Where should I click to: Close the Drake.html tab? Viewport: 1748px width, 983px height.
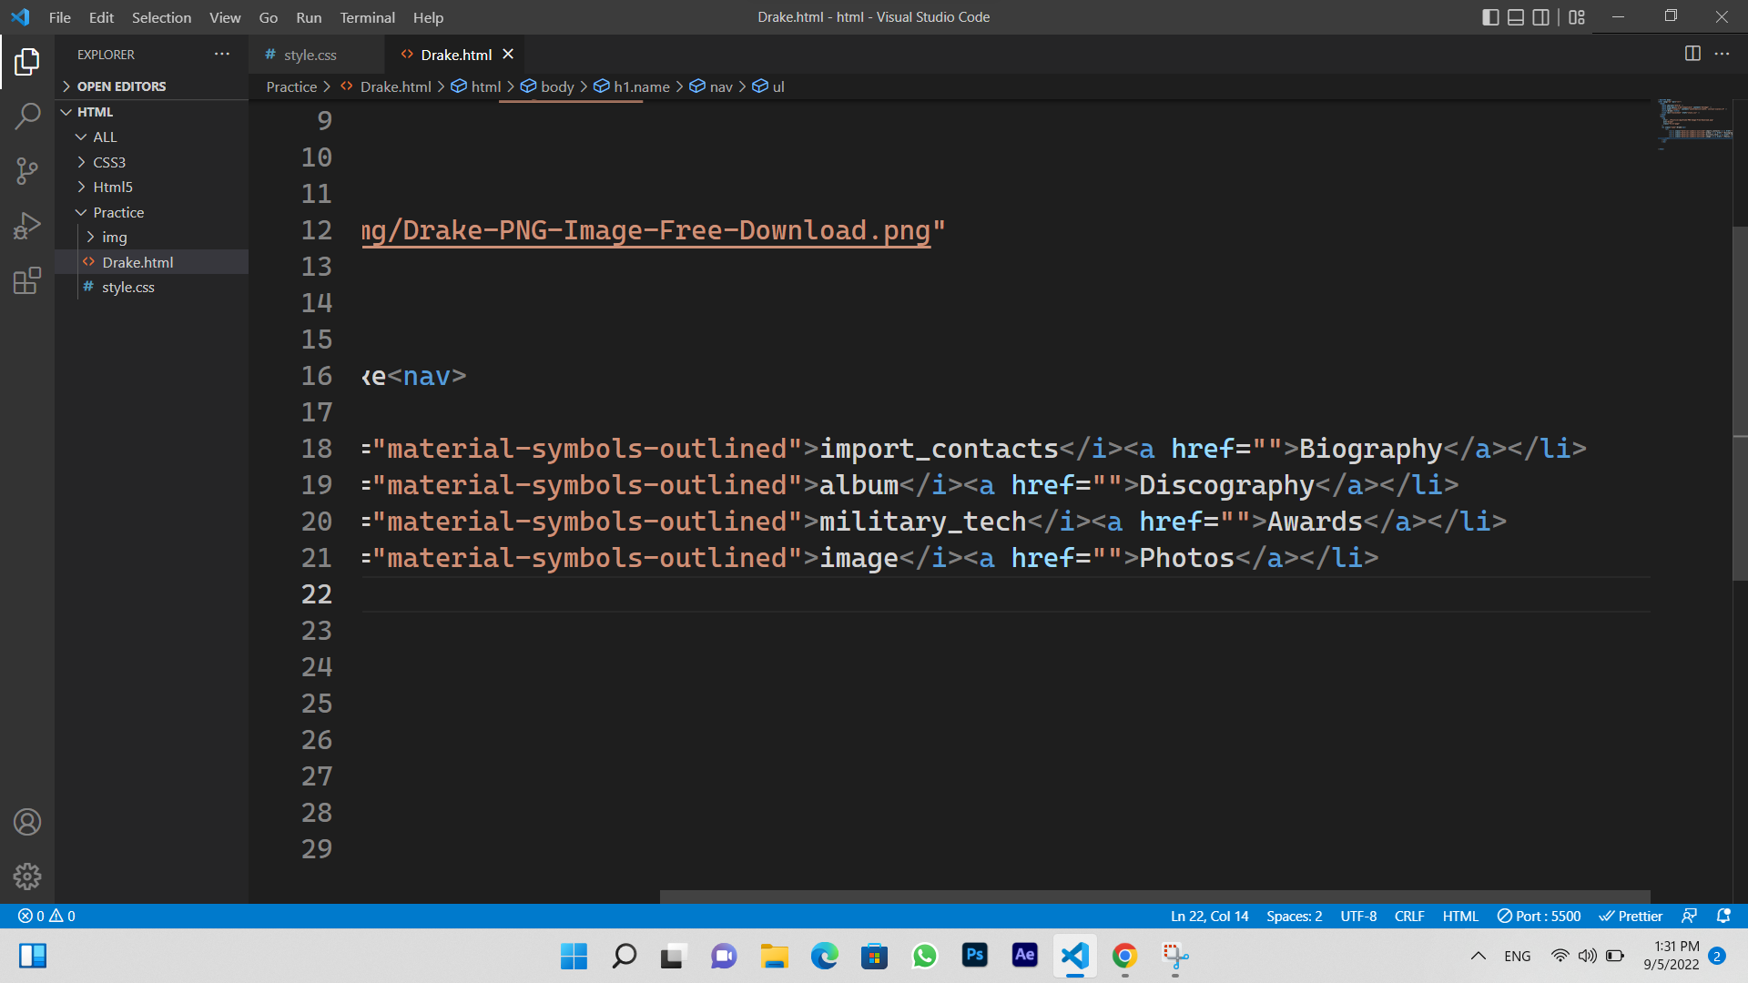pyautogui.click(x=508, y=55)
